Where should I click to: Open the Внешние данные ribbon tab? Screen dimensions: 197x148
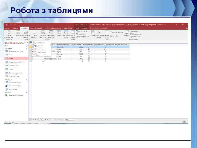pos(36,28)
